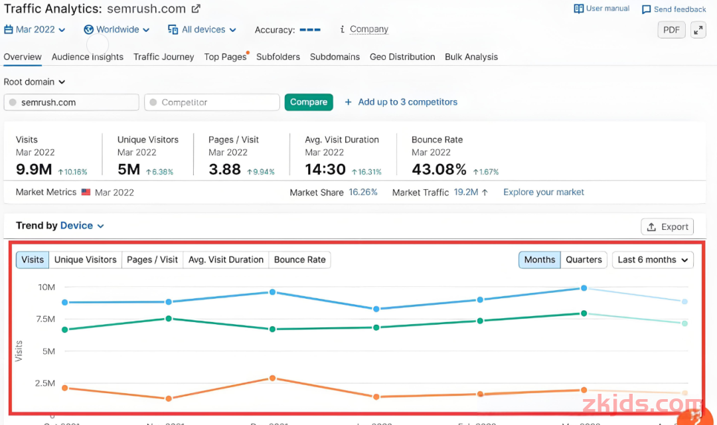
Task: Click the Competitor field color dot
Action: point(153,102)
